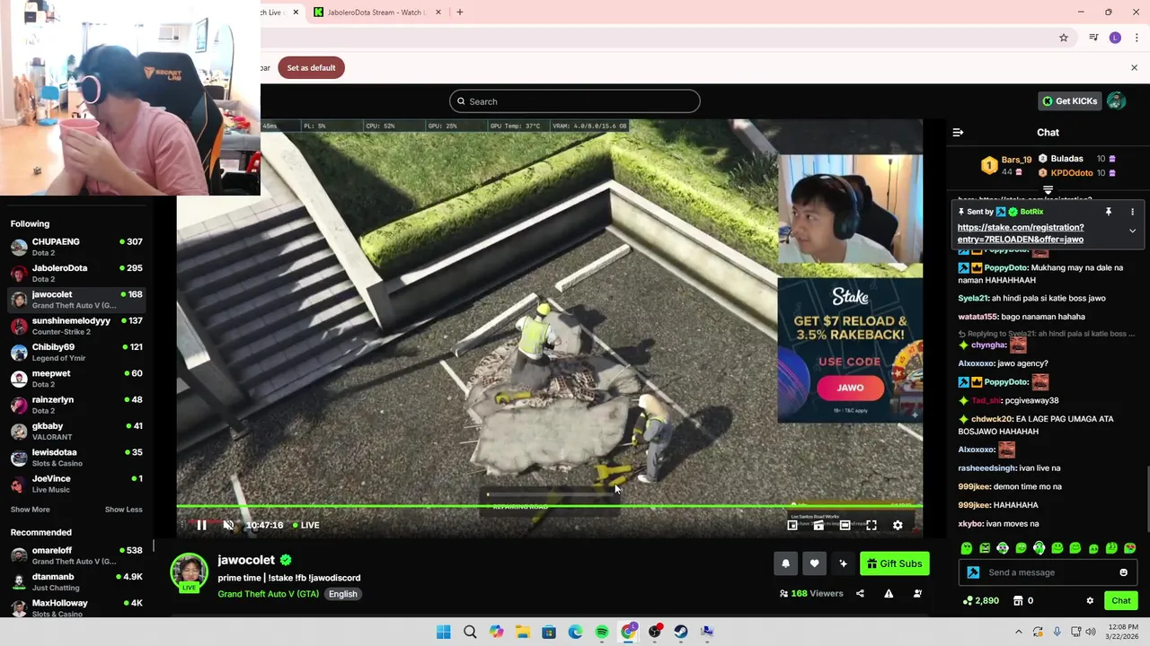The image size is (1150, 646).
Task: Expand the gift leaderboard arrow
Action: pyautogui.click(x=1048, y=190)
